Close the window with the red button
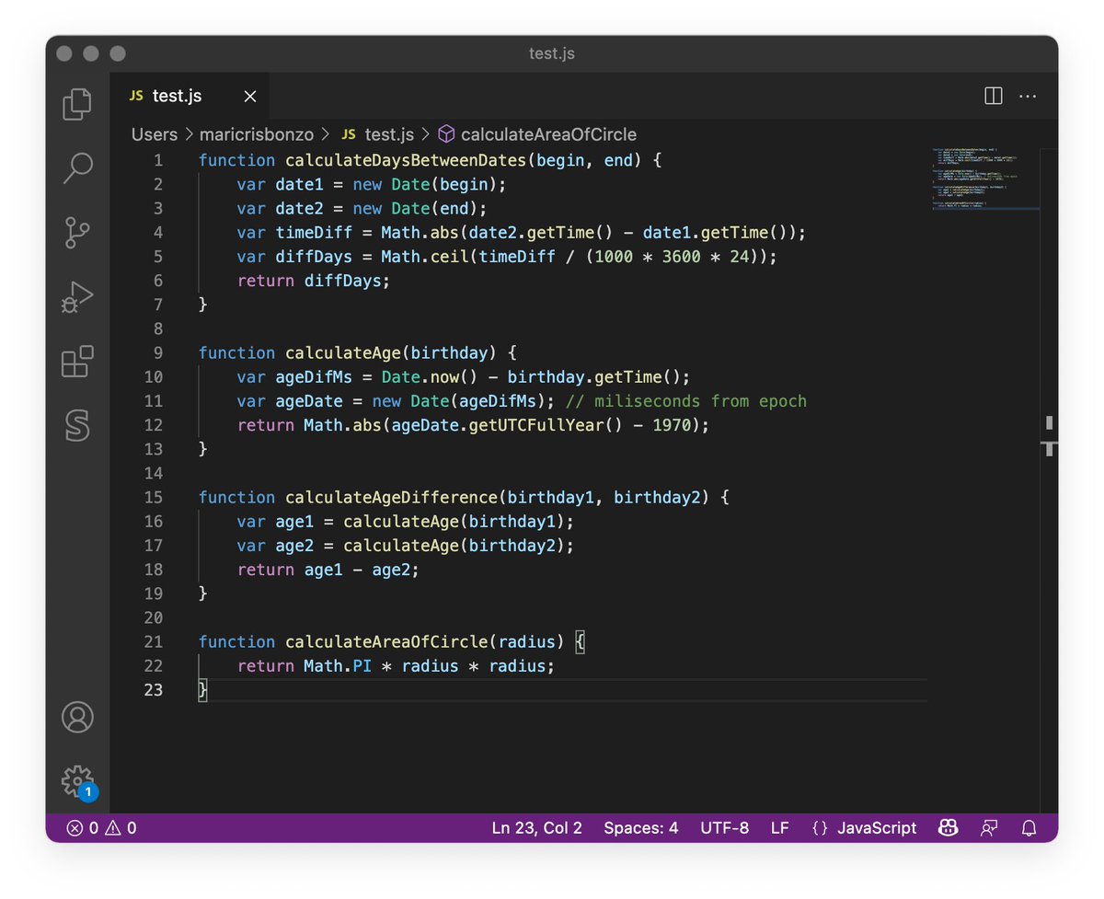Image resolution: width=1104 pixels, height=899 pixels. click(64, 53)
